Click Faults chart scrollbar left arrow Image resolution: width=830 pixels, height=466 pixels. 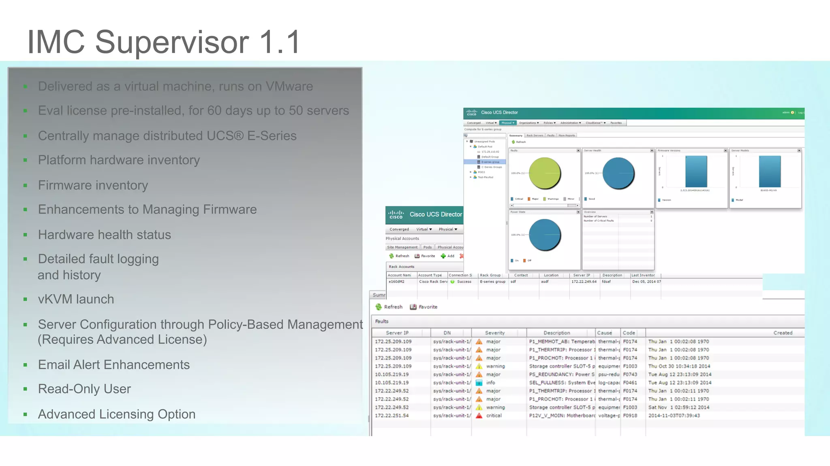click(511, 205)
